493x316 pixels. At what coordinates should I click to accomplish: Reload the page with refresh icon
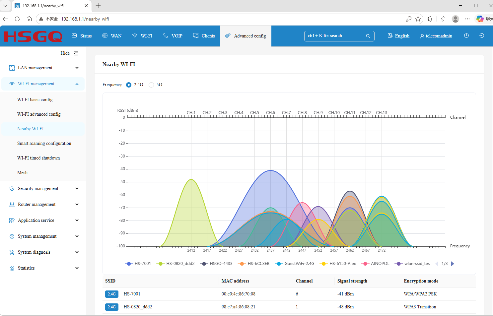coord(17,19)
